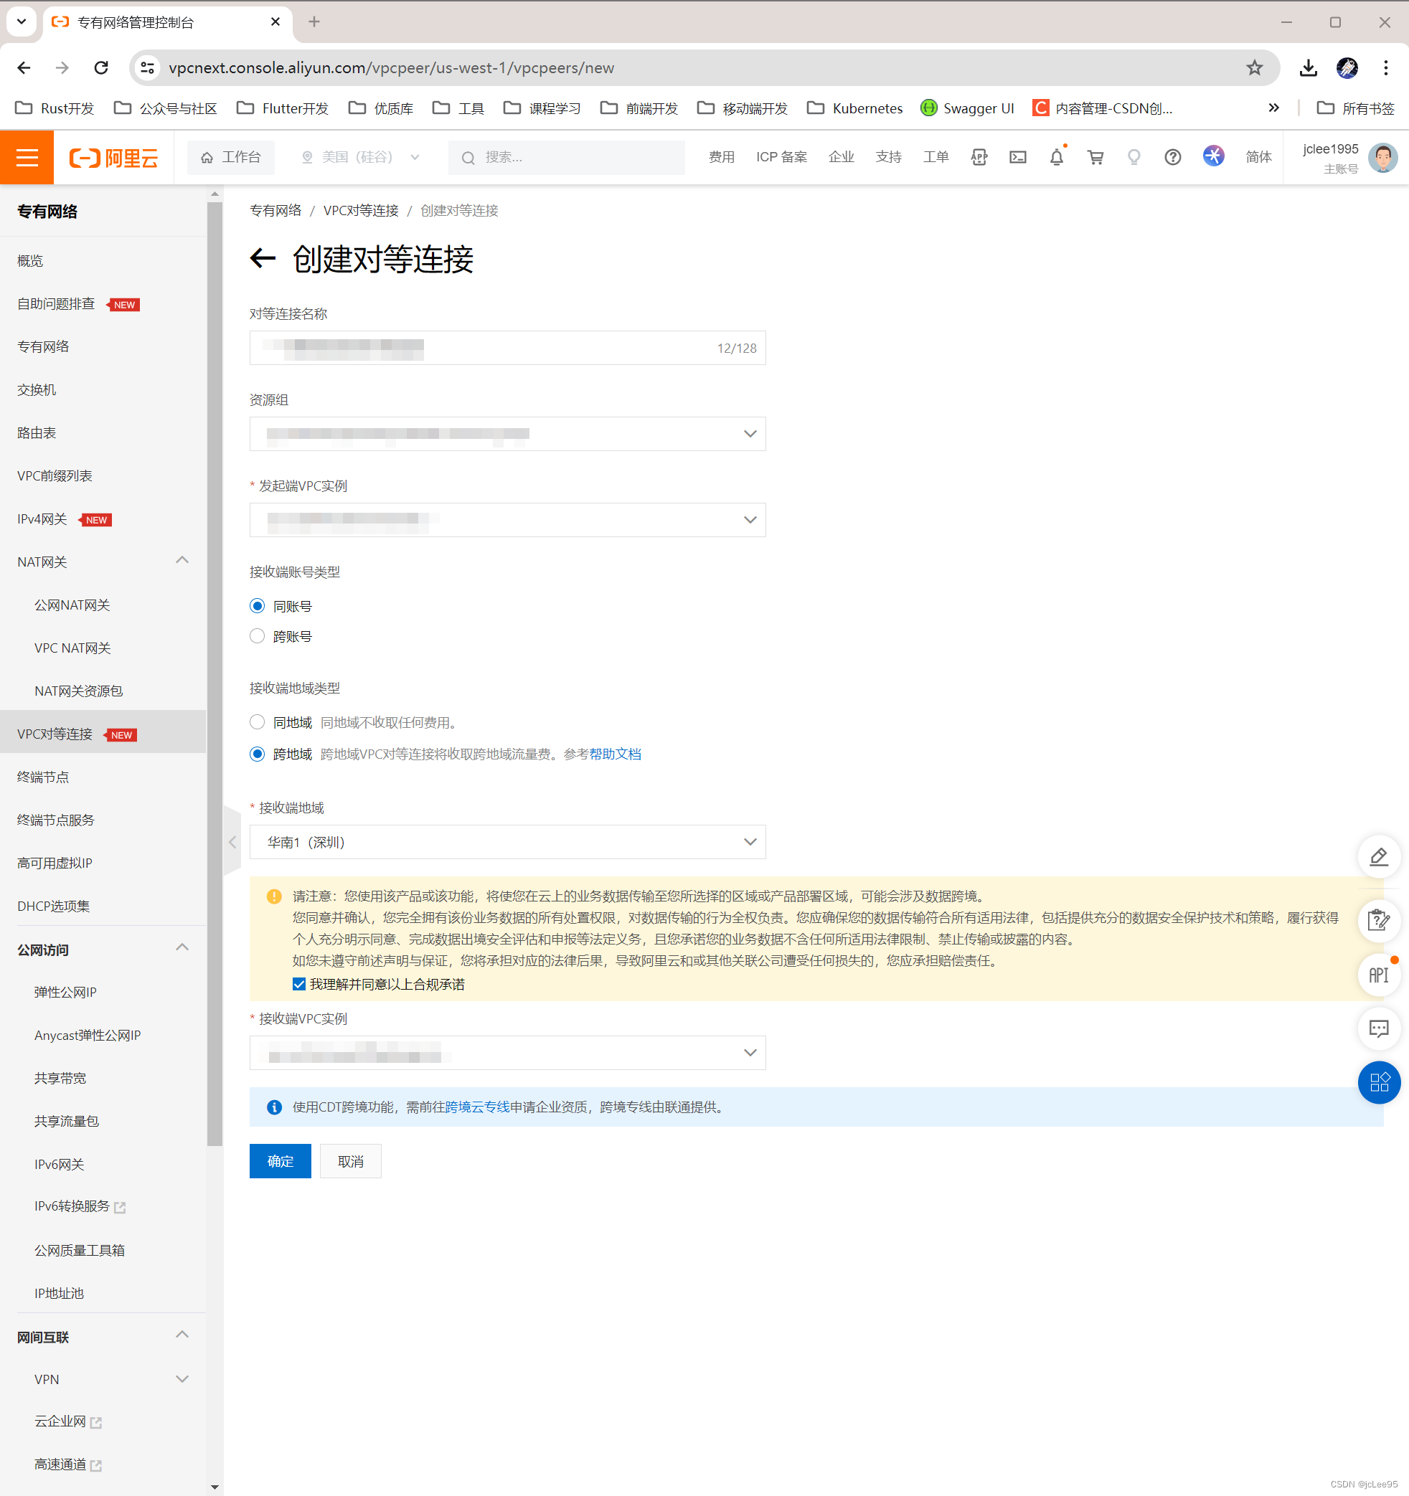The height and width of the screenshot is (1496, 1409).
Task: Open the Kubernetes bookmark folder
Action: click(x=855, y=108)
